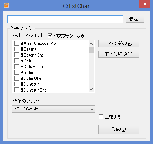This screenshot has height=144, width=153.
Task: Enable the @Batang font checkbox
Action: [17, 49]
